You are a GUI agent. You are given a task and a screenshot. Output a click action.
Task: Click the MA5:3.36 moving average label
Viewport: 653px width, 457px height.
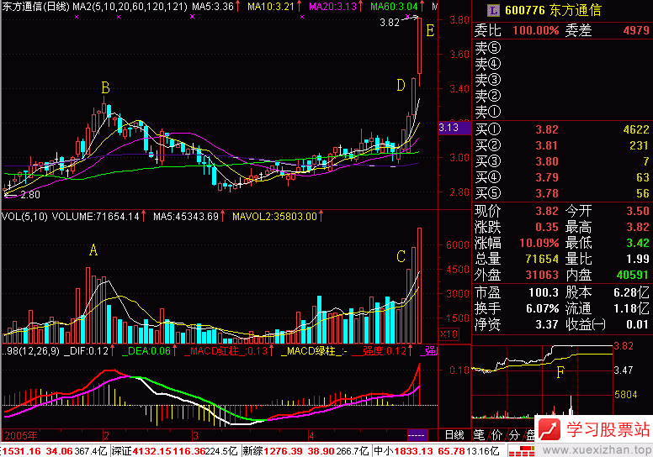212,6
